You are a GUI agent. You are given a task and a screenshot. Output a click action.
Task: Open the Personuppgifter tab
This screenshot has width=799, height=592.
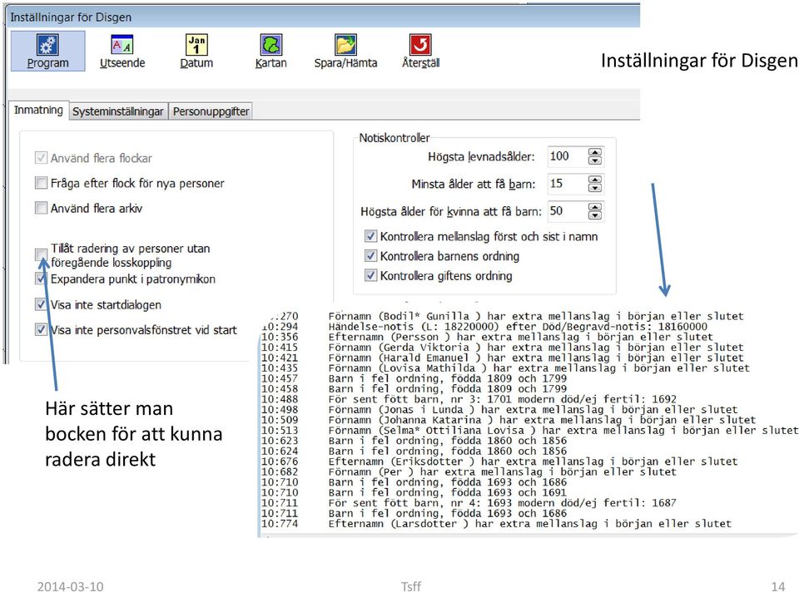(x=211, y=111)
